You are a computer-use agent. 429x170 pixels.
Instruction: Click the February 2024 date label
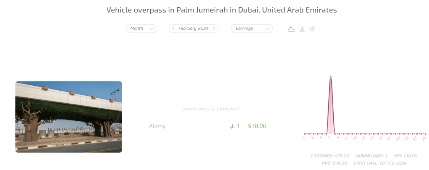(194, 29)
